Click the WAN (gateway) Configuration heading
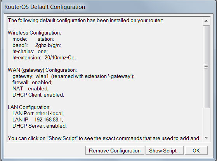The height and width of the screenshot is (161, 217). tap(42, 70)
